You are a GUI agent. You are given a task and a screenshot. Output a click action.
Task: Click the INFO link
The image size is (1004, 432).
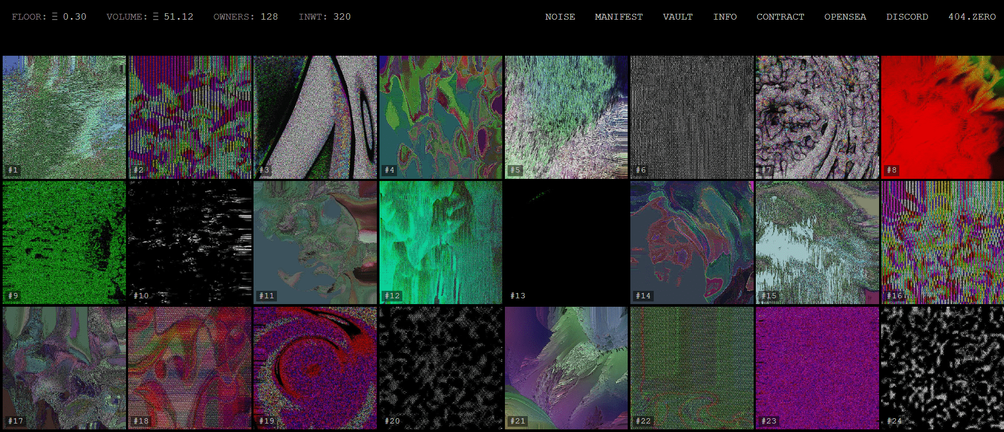pyautogui.click(x=724, y=17)
